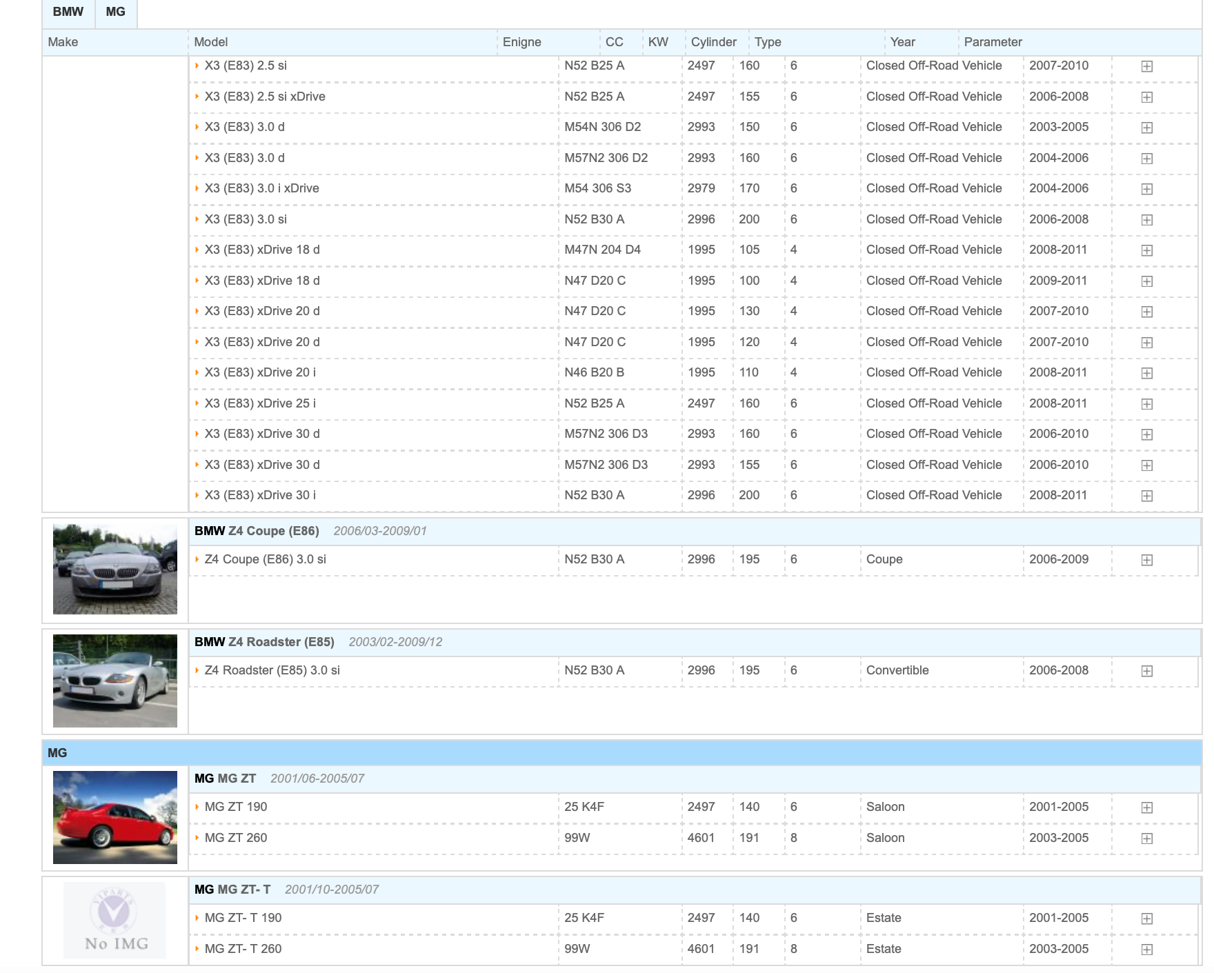Screen dimensions: 1214x973
Task: Click plus icon for MG ZT- T 260
Action: click(x=1146, y=950)
